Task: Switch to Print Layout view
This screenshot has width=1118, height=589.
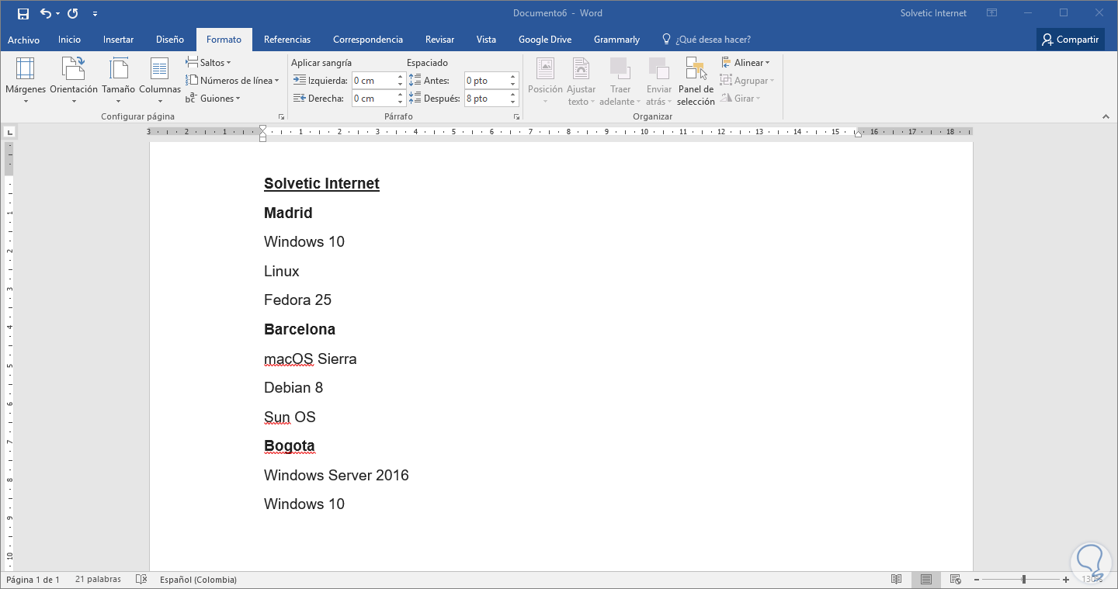Action: [x=926, y=579]
